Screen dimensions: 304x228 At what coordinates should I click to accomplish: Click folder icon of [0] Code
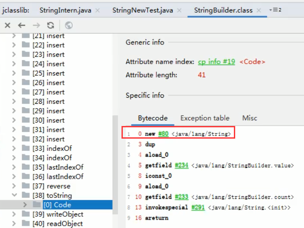click(x=37, y=204)
